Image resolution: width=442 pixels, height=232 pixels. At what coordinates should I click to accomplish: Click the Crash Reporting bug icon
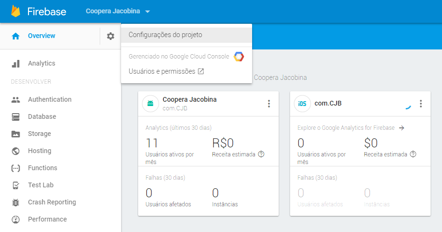16,203
